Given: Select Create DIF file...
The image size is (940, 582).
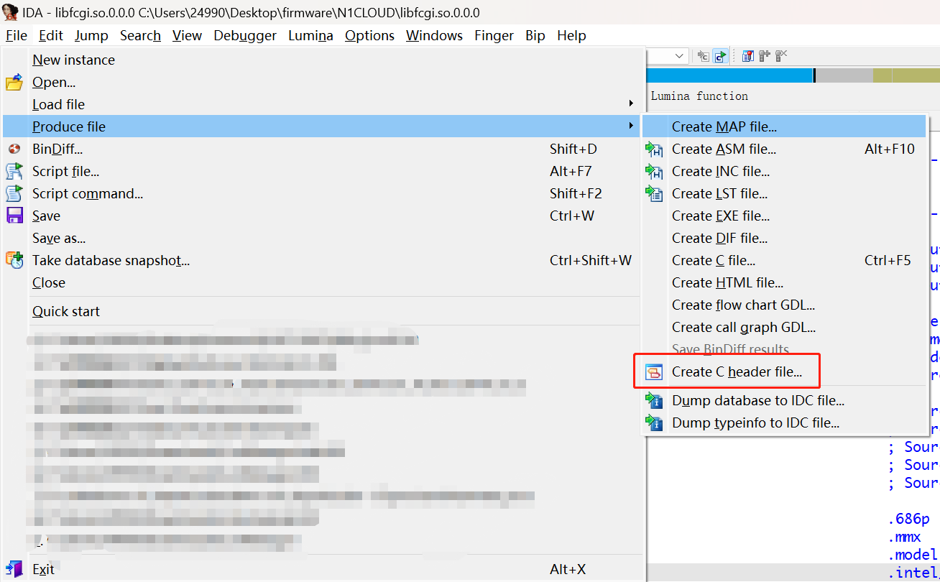Looking at the screenshot, I should pos(784,238).
